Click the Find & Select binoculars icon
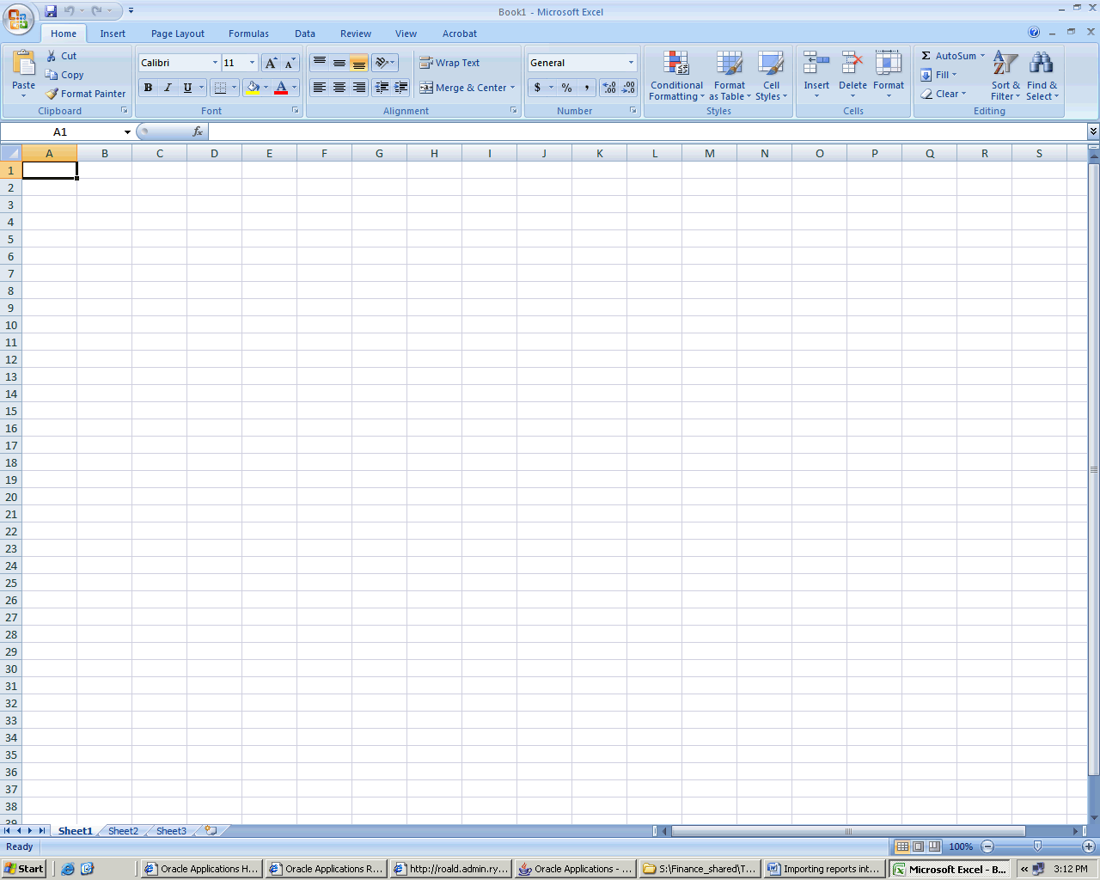This screenshot has height=880, width=1100. [1041, 64]
